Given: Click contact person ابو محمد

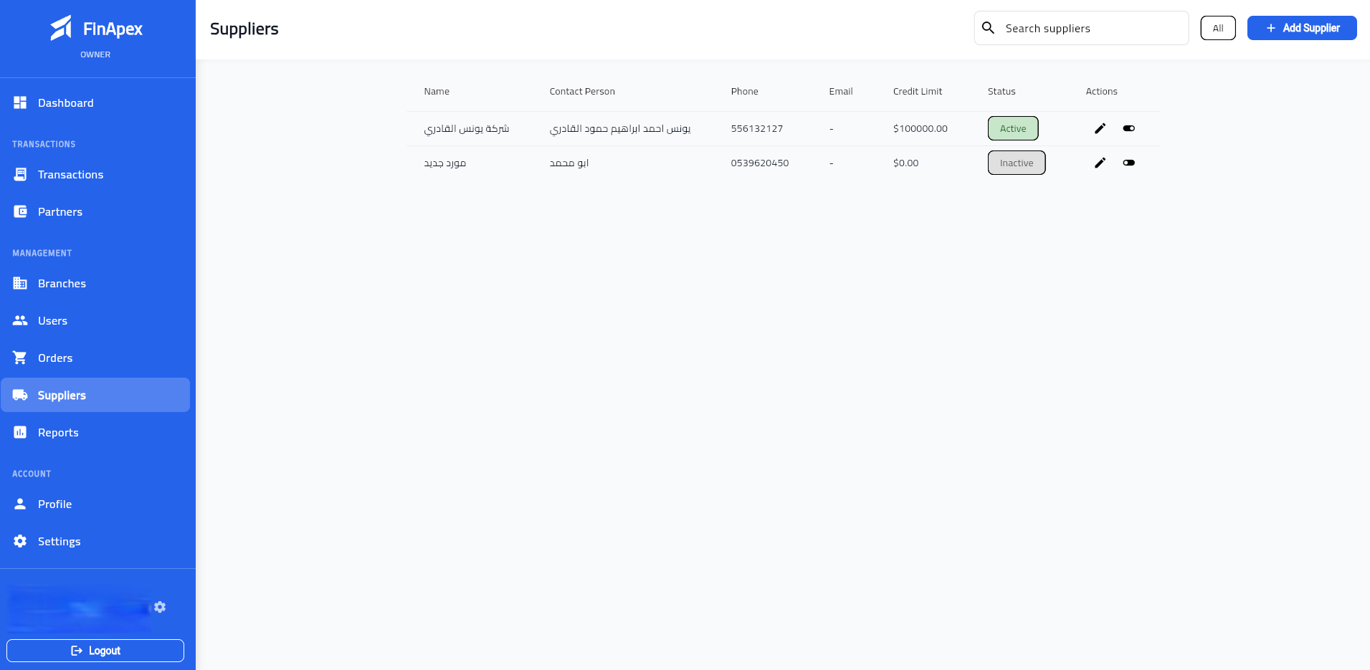Looking at the screenshot, I should tap(569, 163).
